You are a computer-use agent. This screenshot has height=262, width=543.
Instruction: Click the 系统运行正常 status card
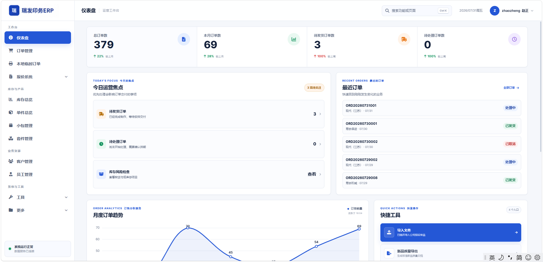coord(38,249)
